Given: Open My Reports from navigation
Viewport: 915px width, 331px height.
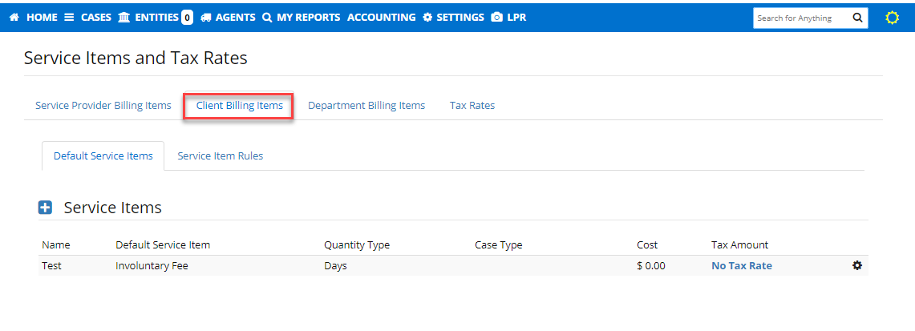Looking at the screenshot, I should point(301,18).
